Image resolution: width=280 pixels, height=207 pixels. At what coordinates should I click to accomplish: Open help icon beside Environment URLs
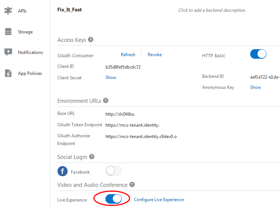click(106, 101)
